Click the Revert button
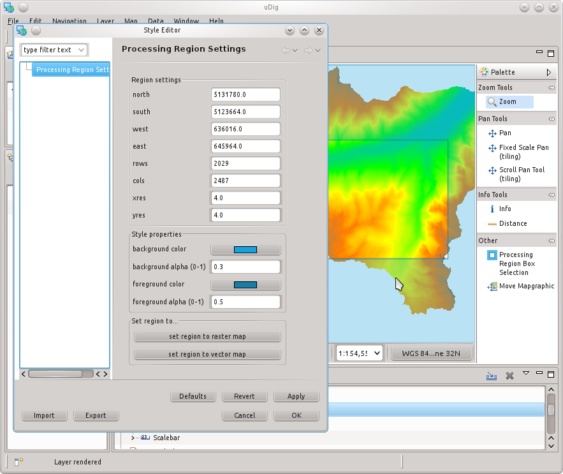 pyautogui.click(x=244, y=396)
